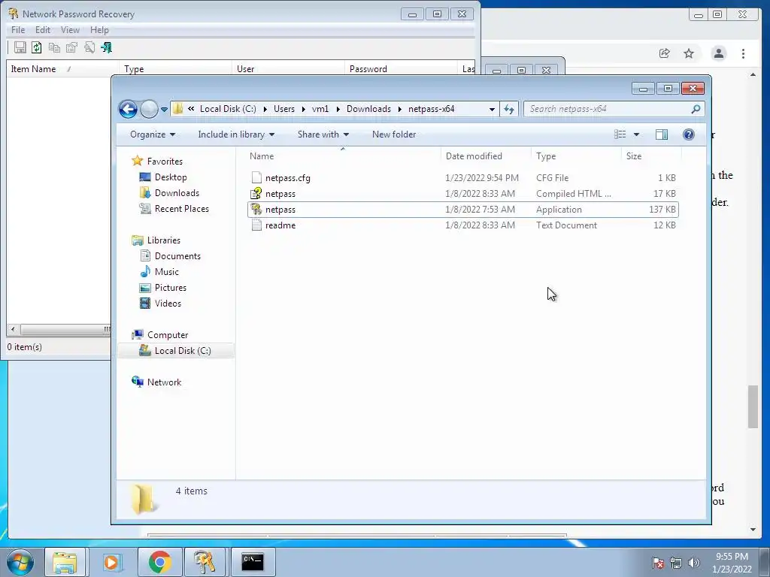Sort files by Name column
Screen dimensions: 770x577
coord(343,156)
